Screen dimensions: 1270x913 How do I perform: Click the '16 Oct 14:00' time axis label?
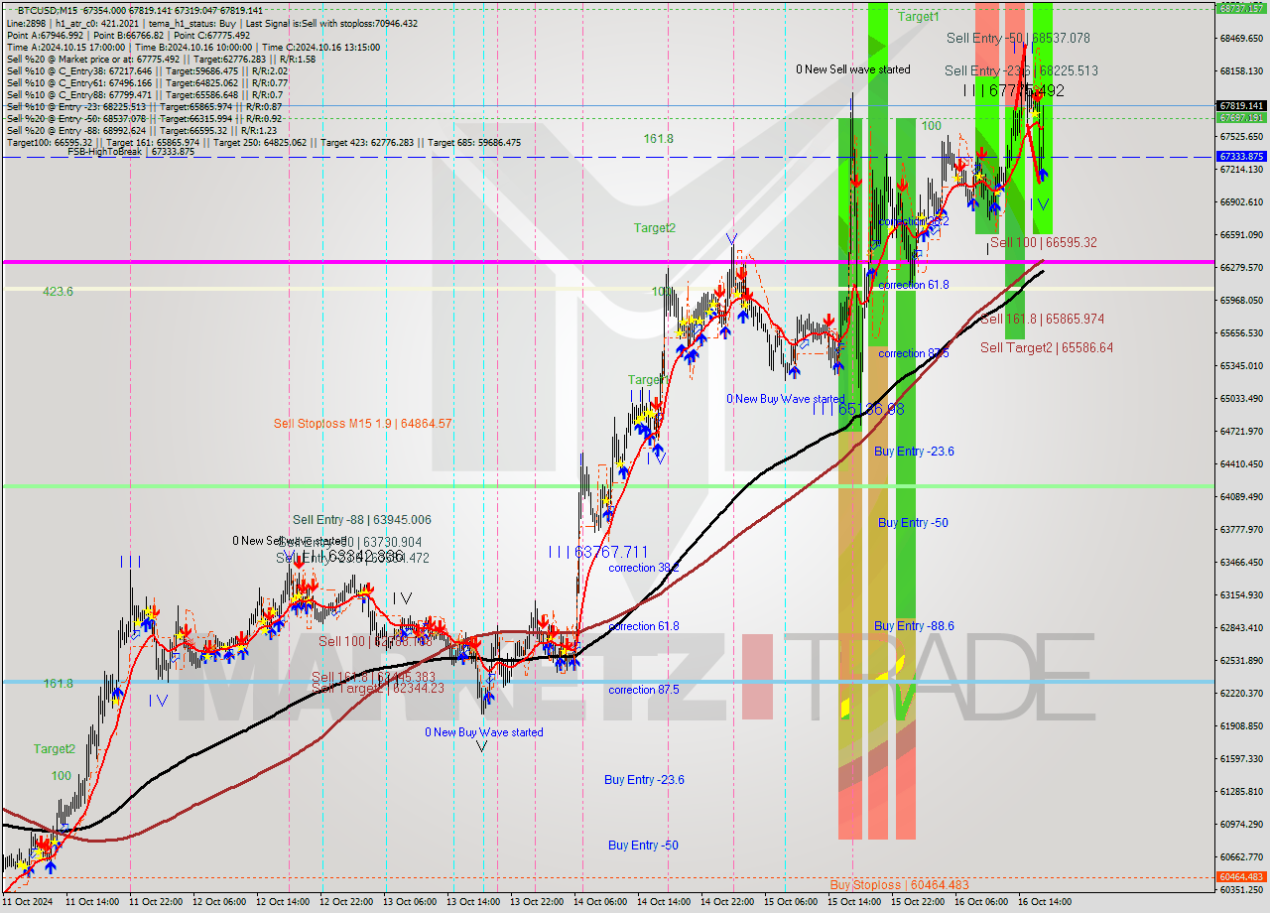point(1045,902)
